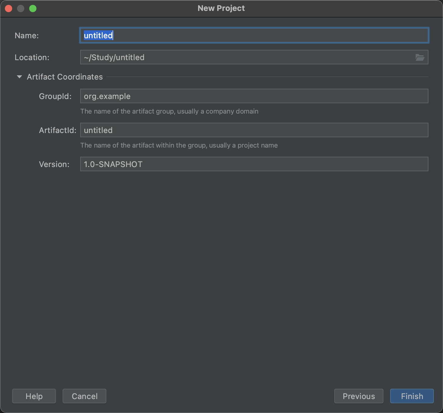443x413 pixels.
Task: Click the Name: label
Action: 27,36
